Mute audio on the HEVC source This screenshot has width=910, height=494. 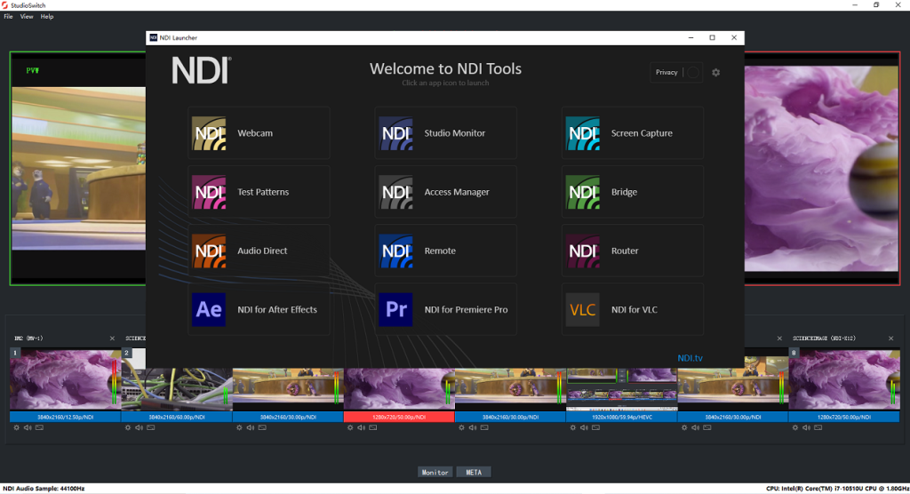tap(585, 428)
